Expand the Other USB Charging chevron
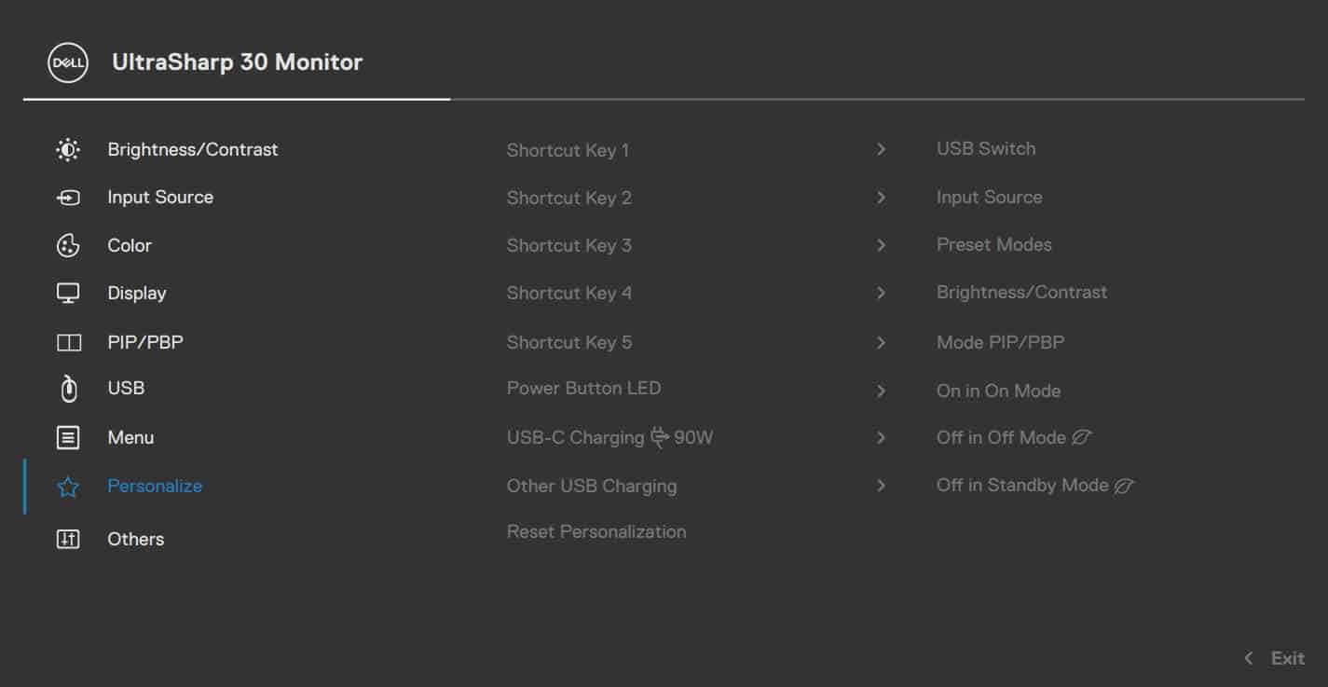1328x687 pixels. point(881,486)
